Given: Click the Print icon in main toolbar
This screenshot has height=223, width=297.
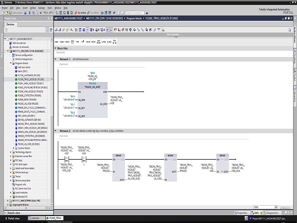Looking at the screenshot, I should click(25, 13).
